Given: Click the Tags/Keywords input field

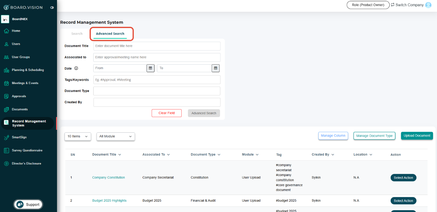Looking at the screenshot, I should pos(157,80).
